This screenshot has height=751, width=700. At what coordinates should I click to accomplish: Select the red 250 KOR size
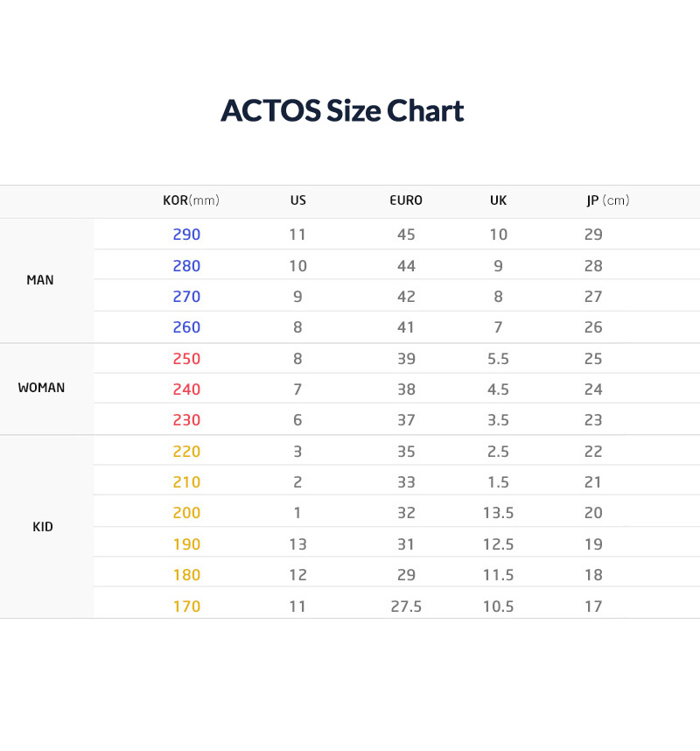[x=186, y=359]
